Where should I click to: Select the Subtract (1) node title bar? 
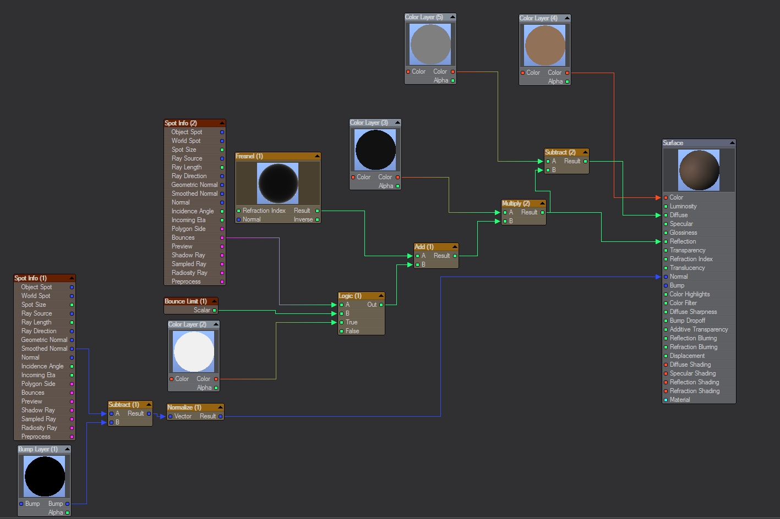coord(124,405)
